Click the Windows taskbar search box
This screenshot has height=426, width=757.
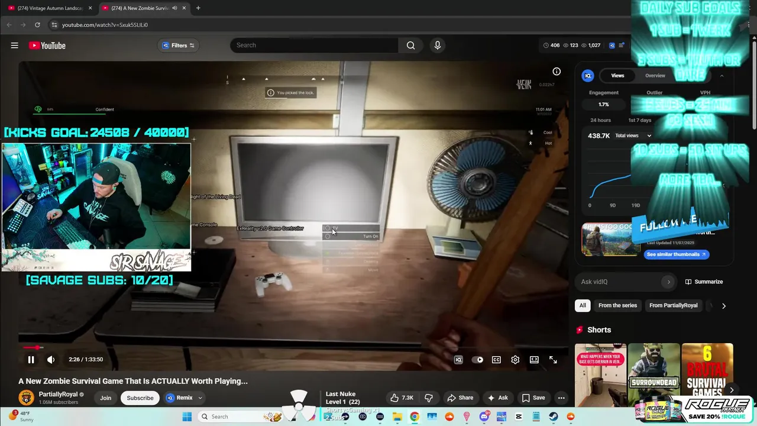[x=241, y=417]
